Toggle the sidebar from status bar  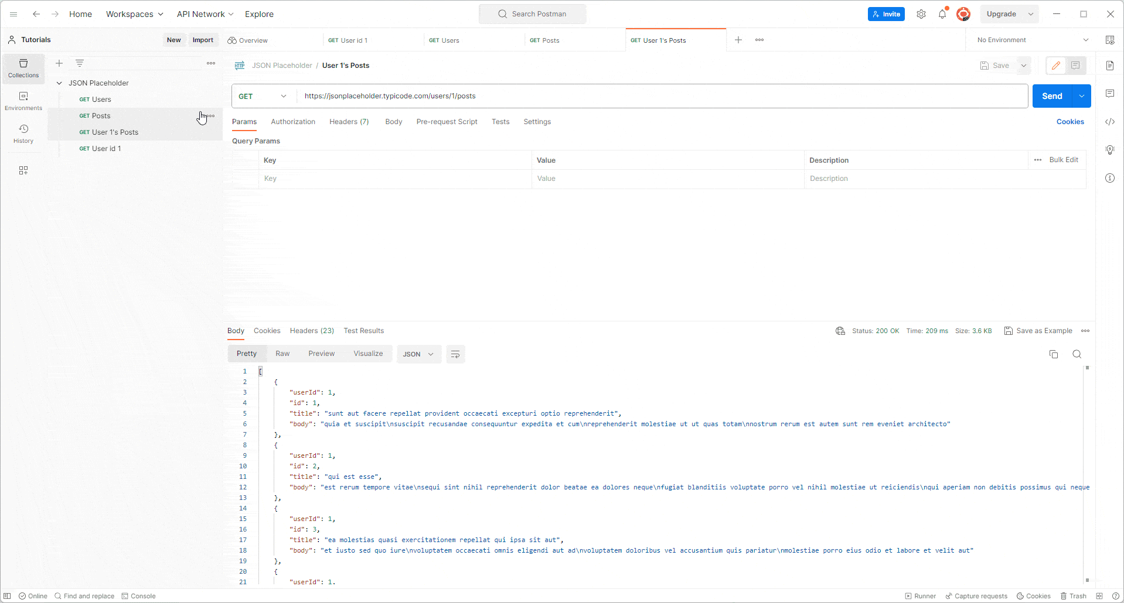[8, 596]
